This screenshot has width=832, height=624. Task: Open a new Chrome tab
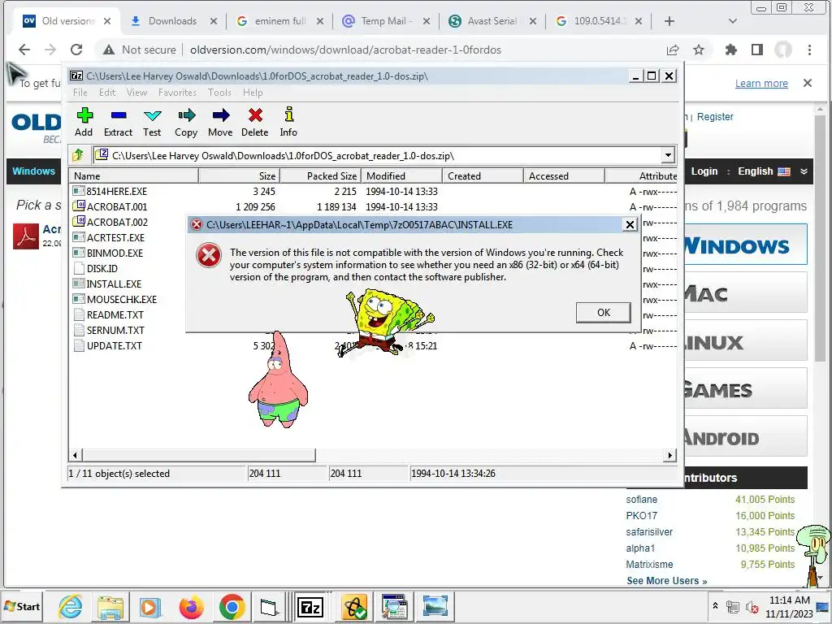(669, 21)
